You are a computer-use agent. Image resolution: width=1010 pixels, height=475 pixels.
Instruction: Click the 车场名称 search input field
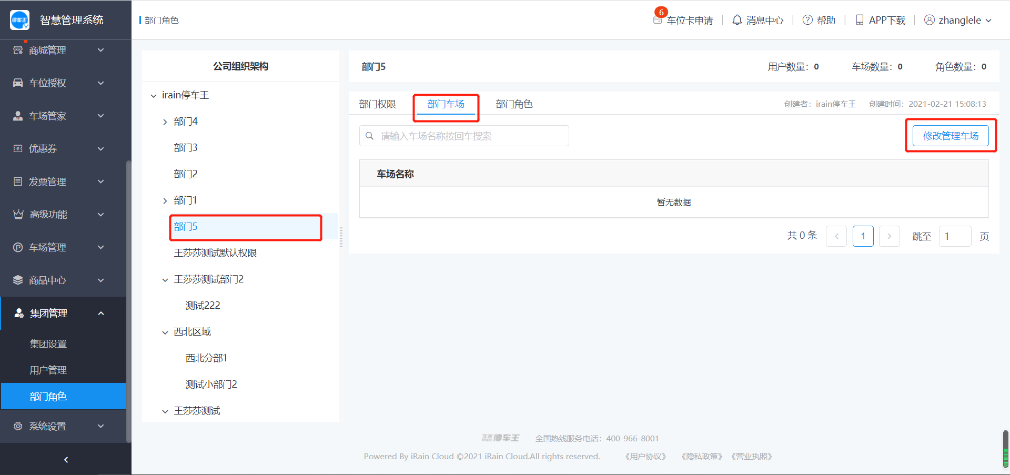pyautogui.click(x=464, y=136)
